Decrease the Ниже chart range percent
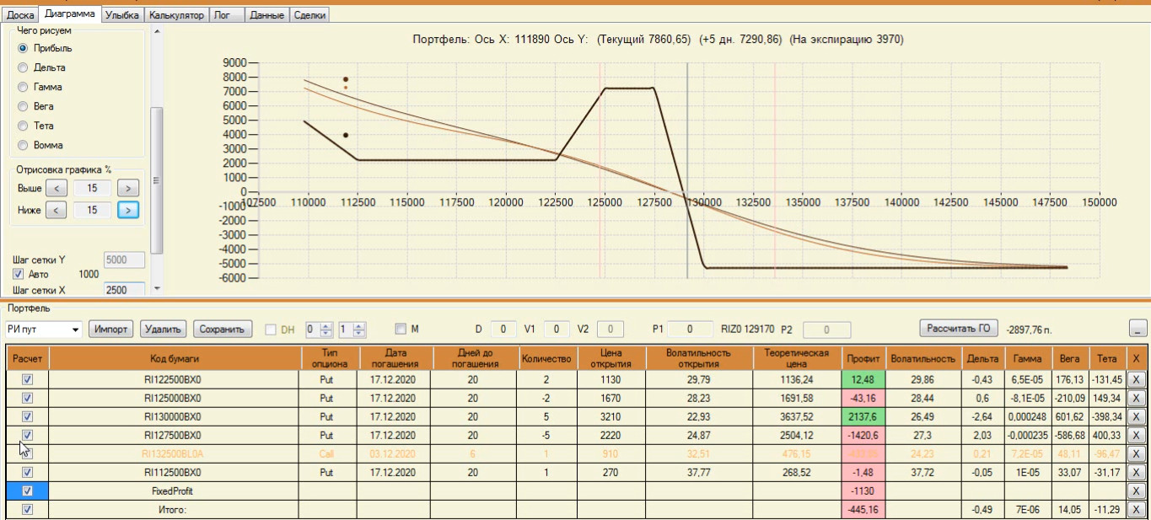 pos(56,210)
